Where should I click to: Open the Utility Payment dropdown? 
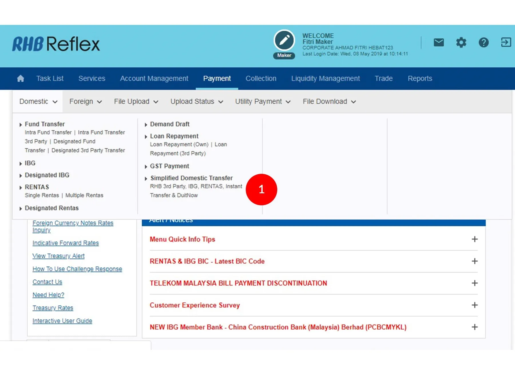262,102
